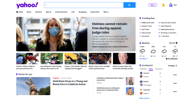Open WNBA Draft 2023 trending topic

148,23
